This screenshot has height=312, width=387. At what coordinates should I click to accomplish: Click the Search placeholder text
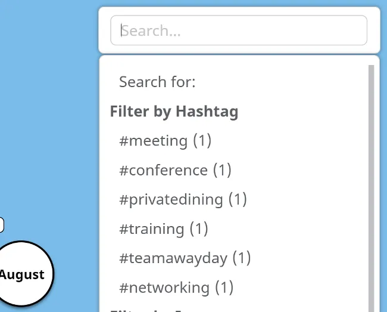(152, 30)
